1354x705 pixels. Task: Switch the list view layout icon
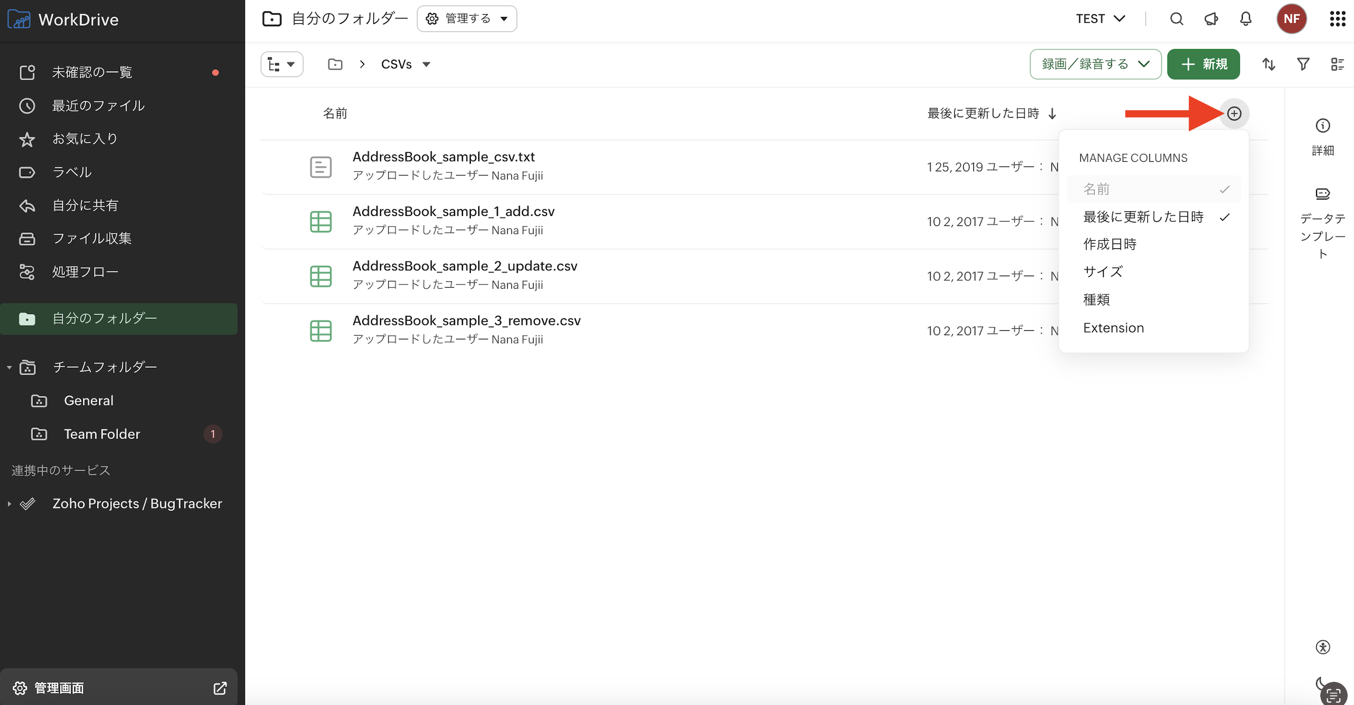(x=1337, y=64)
